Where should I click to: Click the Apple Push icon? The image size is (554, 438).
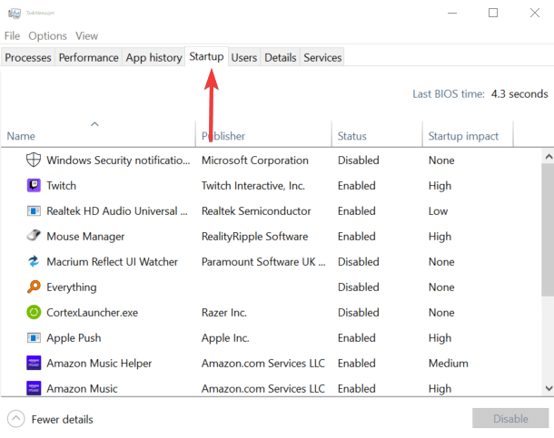34,338
